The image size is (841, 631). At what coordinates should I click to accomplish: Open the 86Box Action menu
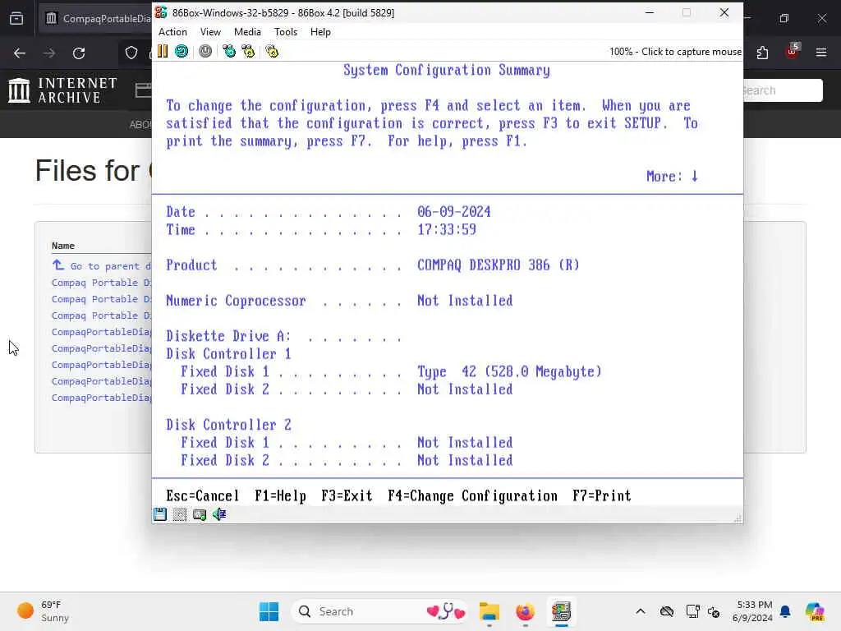click(x=172, y=32)
